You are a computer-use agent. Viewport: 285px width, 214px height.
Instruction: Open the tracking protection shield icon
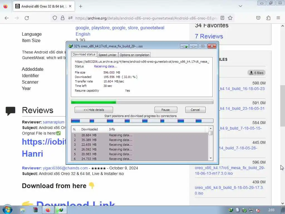coord(55,18)
